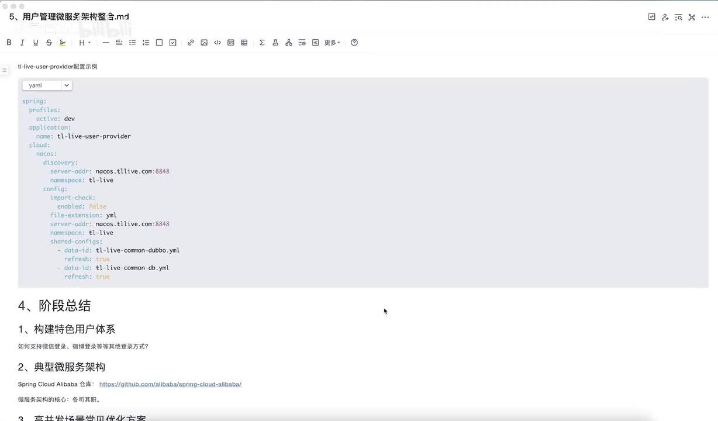The image size is (718, 421).
Task: Click the 'enabled: false' code line
Action: [x=82, y=206]
